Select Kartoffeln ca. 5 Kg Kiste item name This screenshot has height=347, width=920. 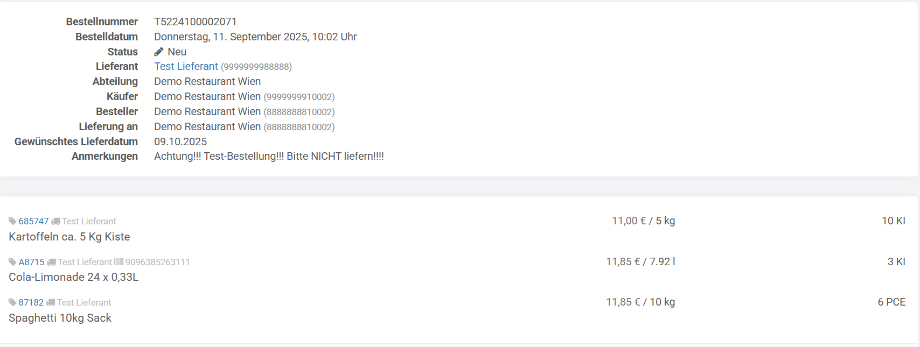[69, 237]
